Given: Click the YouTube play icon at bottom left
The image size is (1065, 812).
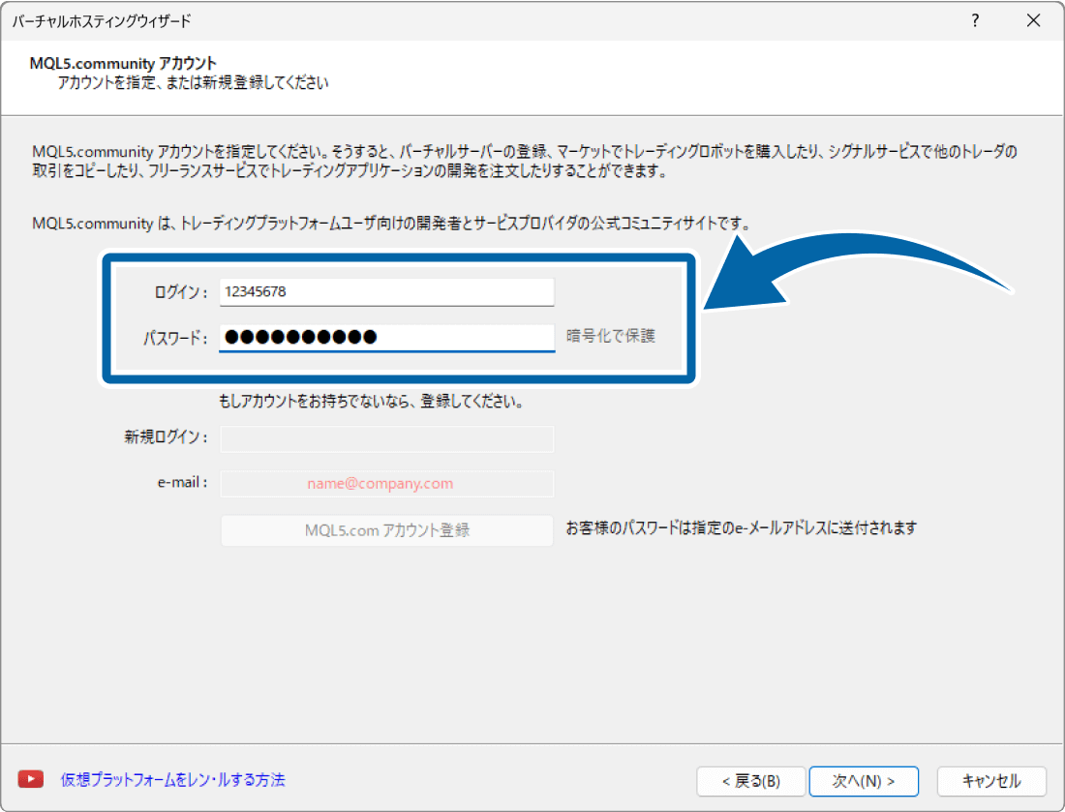Looking at the screenshot, I should 31,779.
